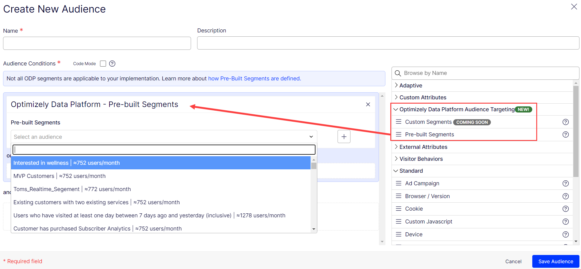This screenshot has width=581, height=269.
Task: Click the segment list scrollbar up arrow
Action: [x=314, y=160]
